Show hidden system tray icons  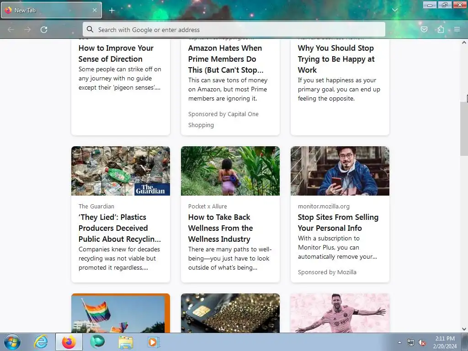[399, 342]
